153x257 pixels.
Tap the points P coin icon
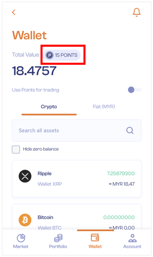tap(49, 55)
